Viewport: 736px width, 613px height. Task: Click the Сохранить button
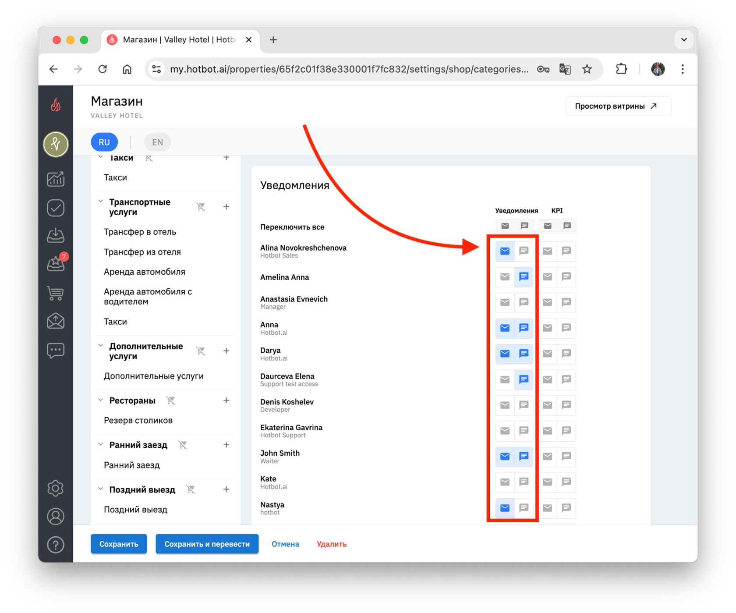click(119, 544)
